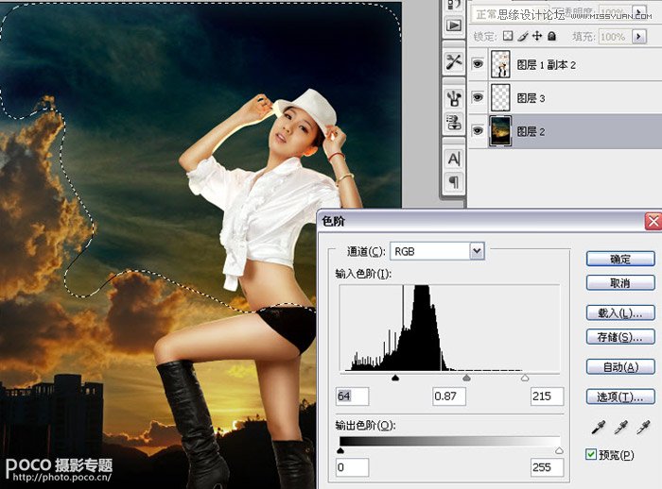Hide the 图层 2 layer
Screen dimensions: 662x489
tap(478, 131)
